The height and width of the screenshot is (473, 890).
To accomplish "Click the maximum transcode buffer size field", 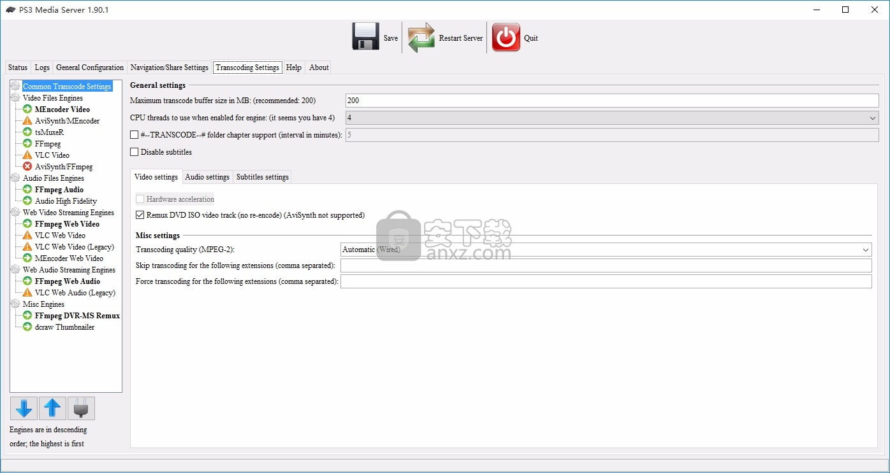I will click(612, 101).
